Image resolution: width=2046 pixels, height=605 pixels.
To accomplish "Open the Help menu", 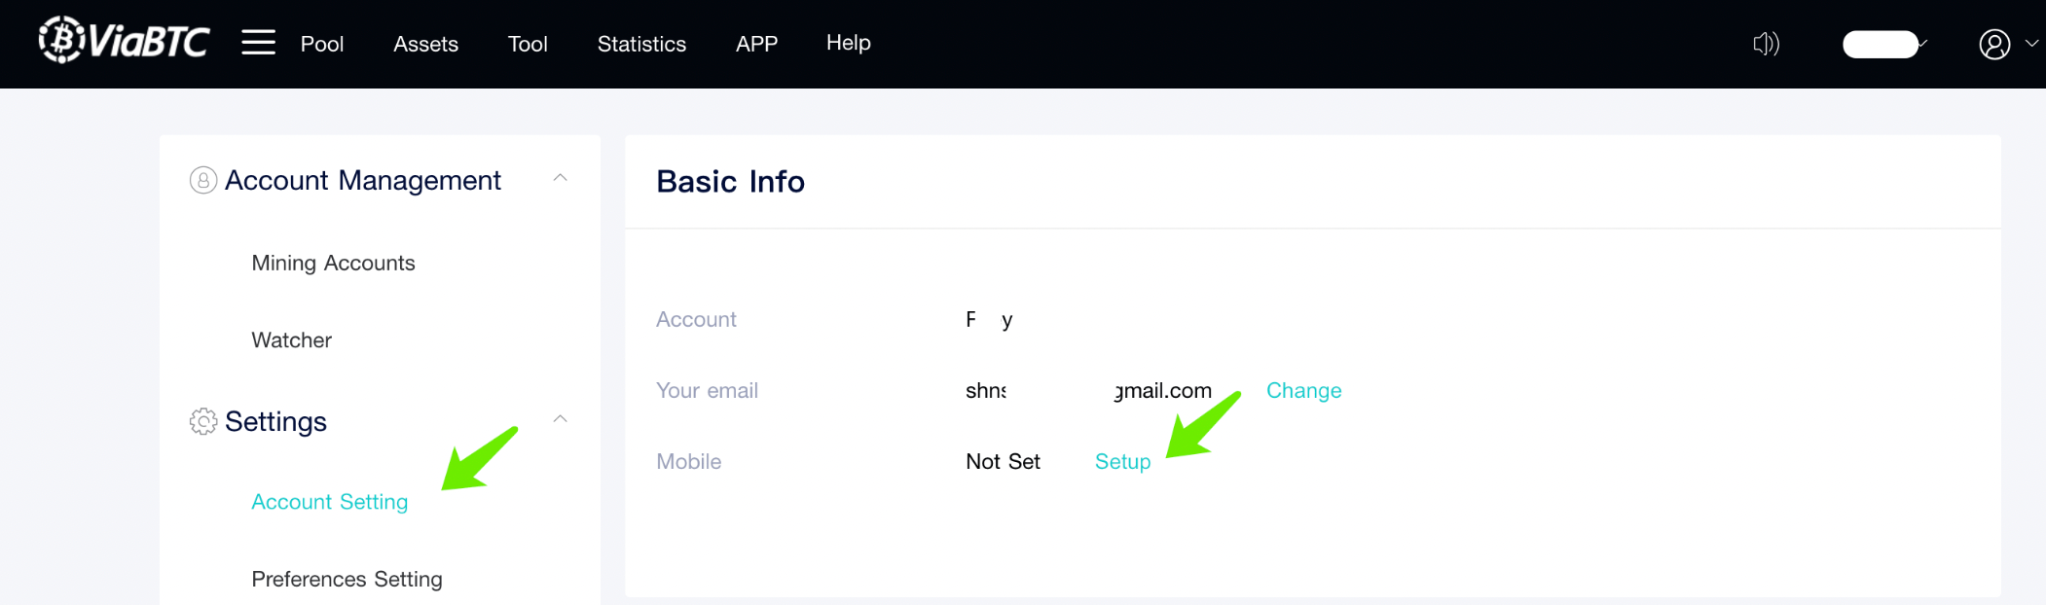I will coord(848,42).
